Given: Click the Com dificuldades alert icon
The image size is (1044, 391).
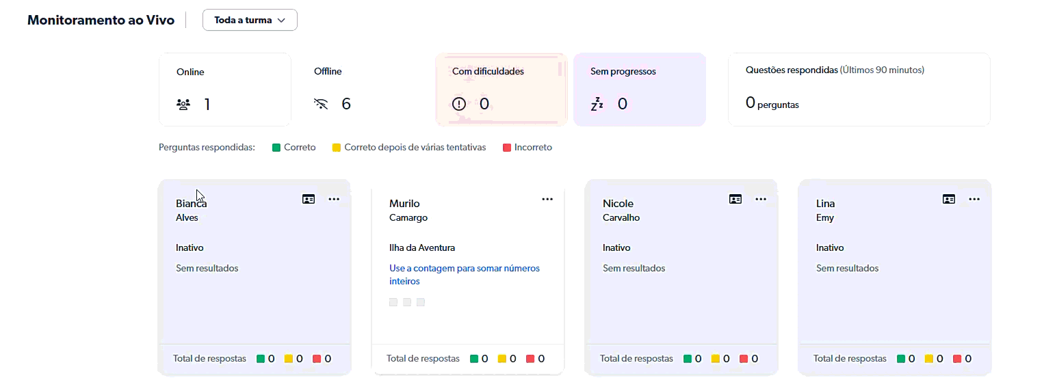Looking at the screenshot, I should 459,104.
